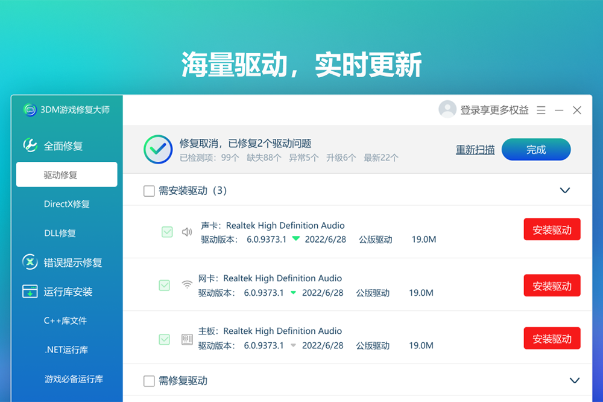Open the 声卡 driver version dropdown arrow

[x=295, y=239]
